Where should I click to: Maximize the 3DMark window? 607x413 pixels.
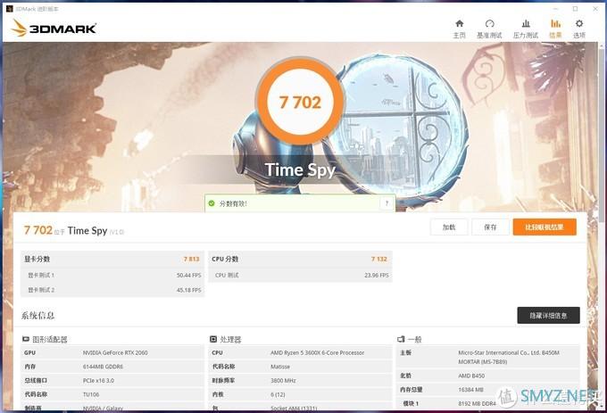[x=576, y=9]
